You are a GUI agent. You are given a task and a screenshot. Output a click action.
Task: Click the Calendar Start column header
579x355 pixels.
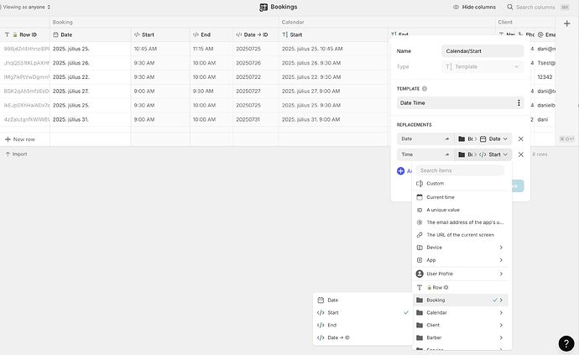333,34
